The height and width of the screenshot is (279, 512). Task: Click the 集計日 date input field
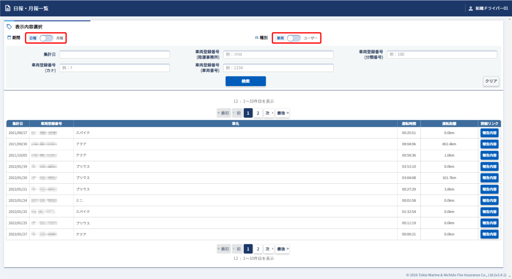(115, 54)
